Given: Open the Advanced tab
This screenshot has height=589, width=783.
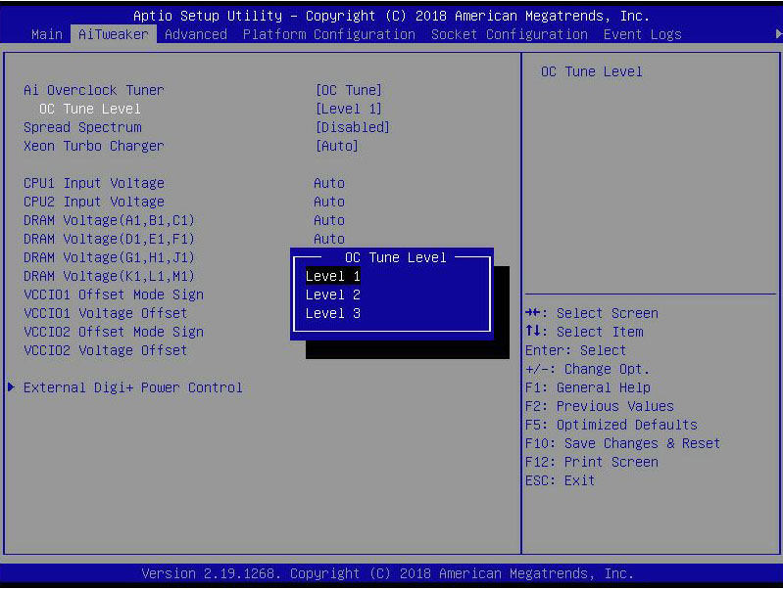Looking at the screenshot, I should [196, 34].
